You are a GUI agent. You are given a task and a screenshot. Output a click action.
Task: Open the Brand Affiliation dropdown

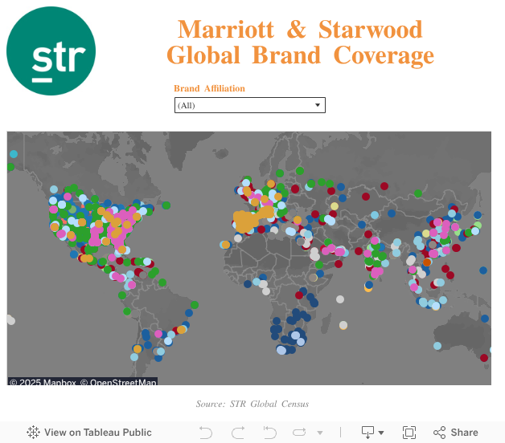tap(249, 105)
